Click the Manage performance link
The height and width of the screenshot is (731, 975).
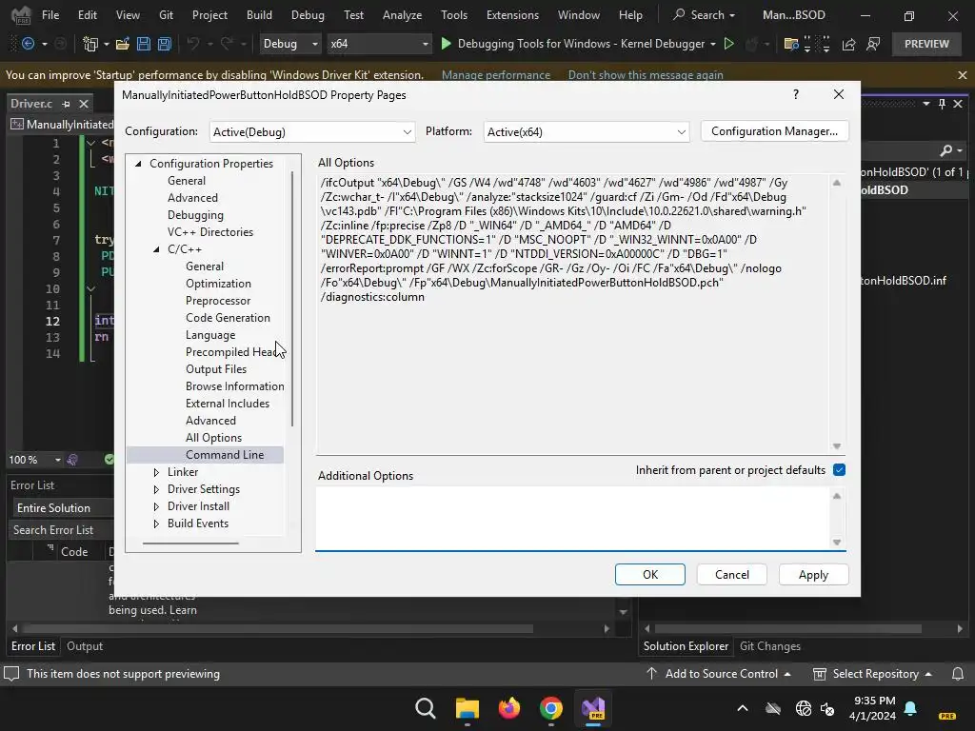(495, 75)
